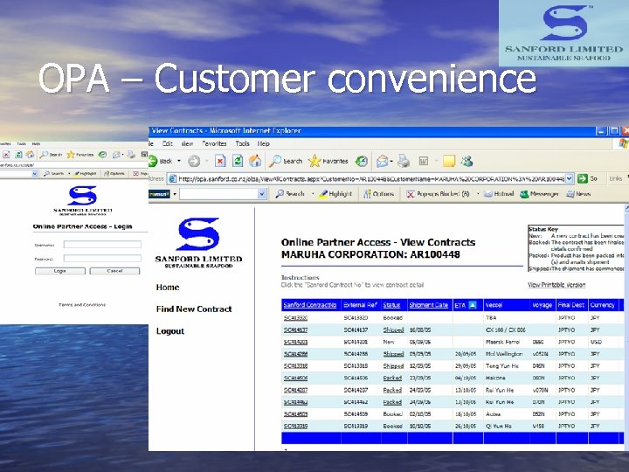The image size is (629, 472).
Task: Click Packed status for SC414207 row
Action: (x=392, y=390)
